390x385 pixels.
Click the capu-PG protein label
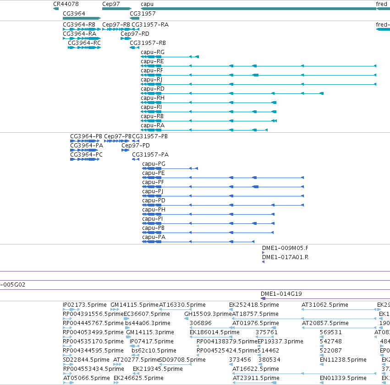[x=154, y=164]
